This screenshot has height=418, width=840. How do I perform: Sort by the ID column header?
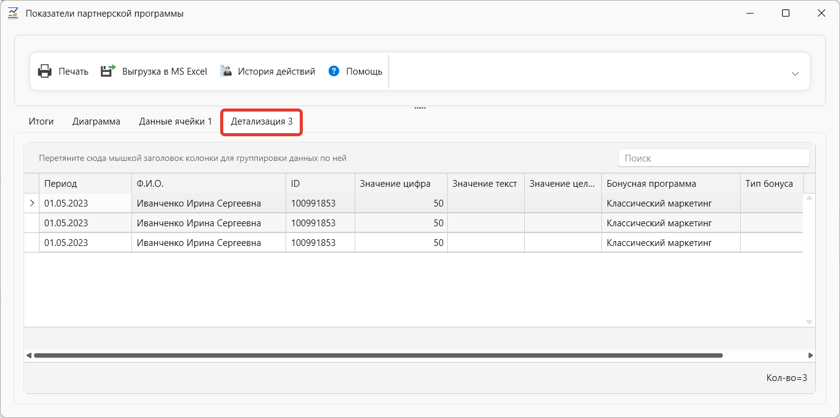point(320,184)
